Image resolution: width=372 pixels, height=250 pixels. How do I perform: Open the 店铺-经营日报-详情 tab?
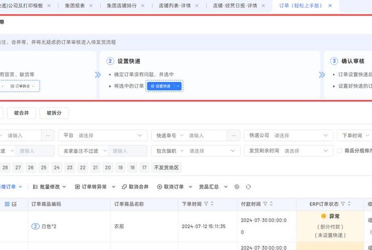[235, 6]
